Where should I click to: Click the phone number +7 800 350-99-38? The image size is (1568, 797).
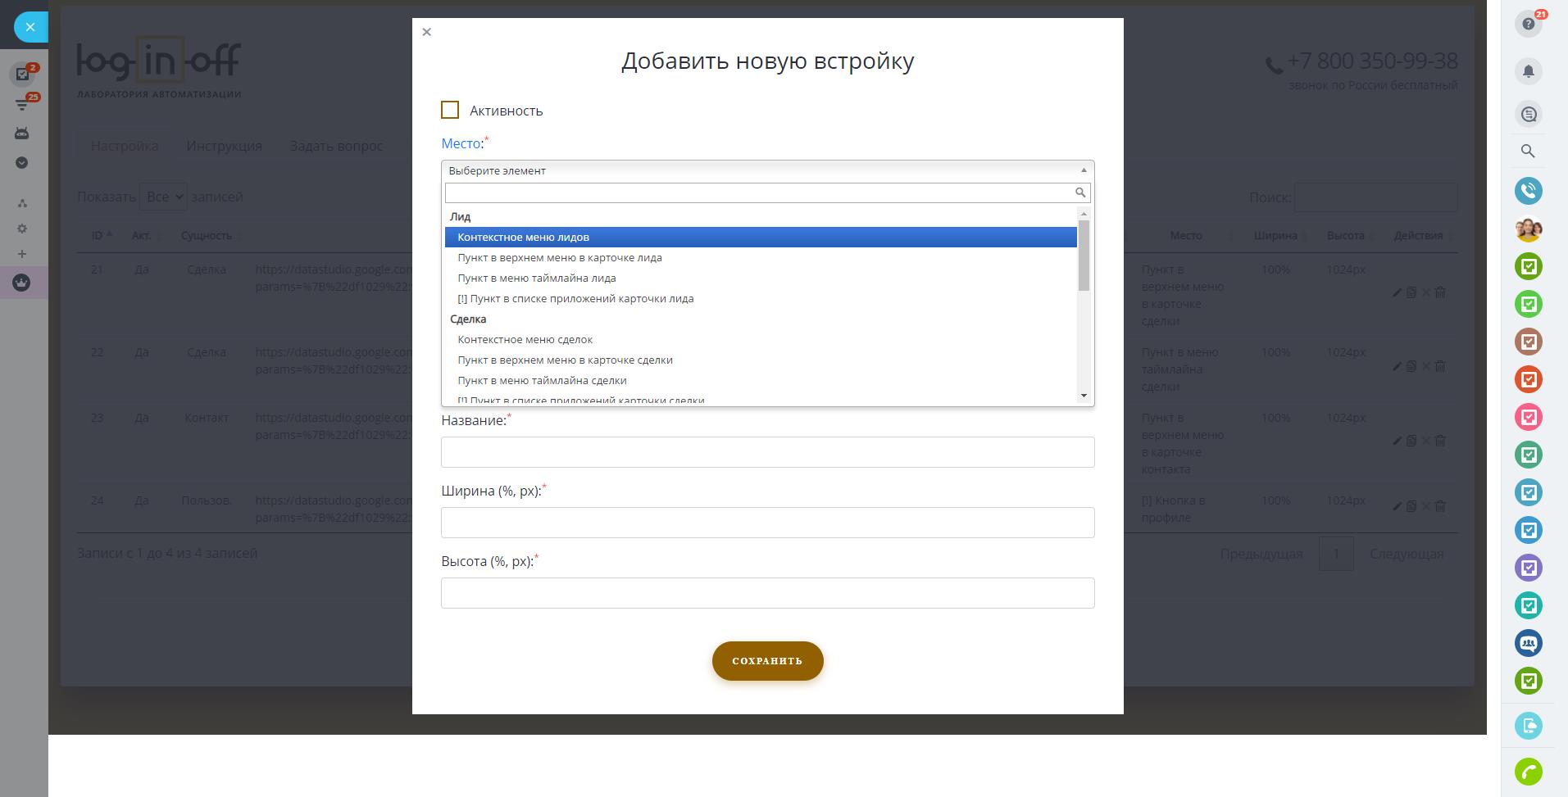click(1372, 61)
